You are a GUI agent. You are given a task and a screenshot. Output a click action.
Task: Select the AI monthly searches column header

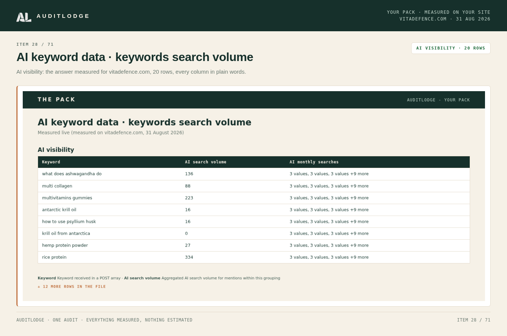(x=314, y=162)
